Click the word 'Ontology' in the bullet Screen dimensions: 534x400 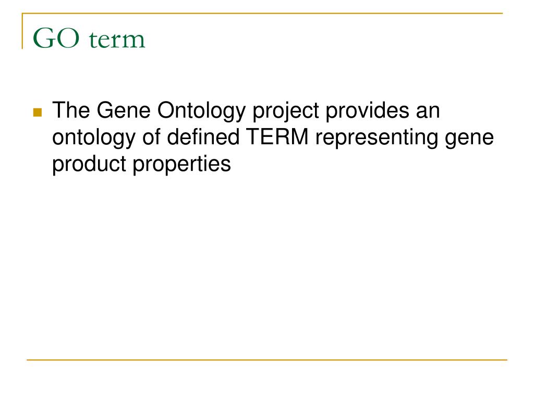click(x=201, y=112)
